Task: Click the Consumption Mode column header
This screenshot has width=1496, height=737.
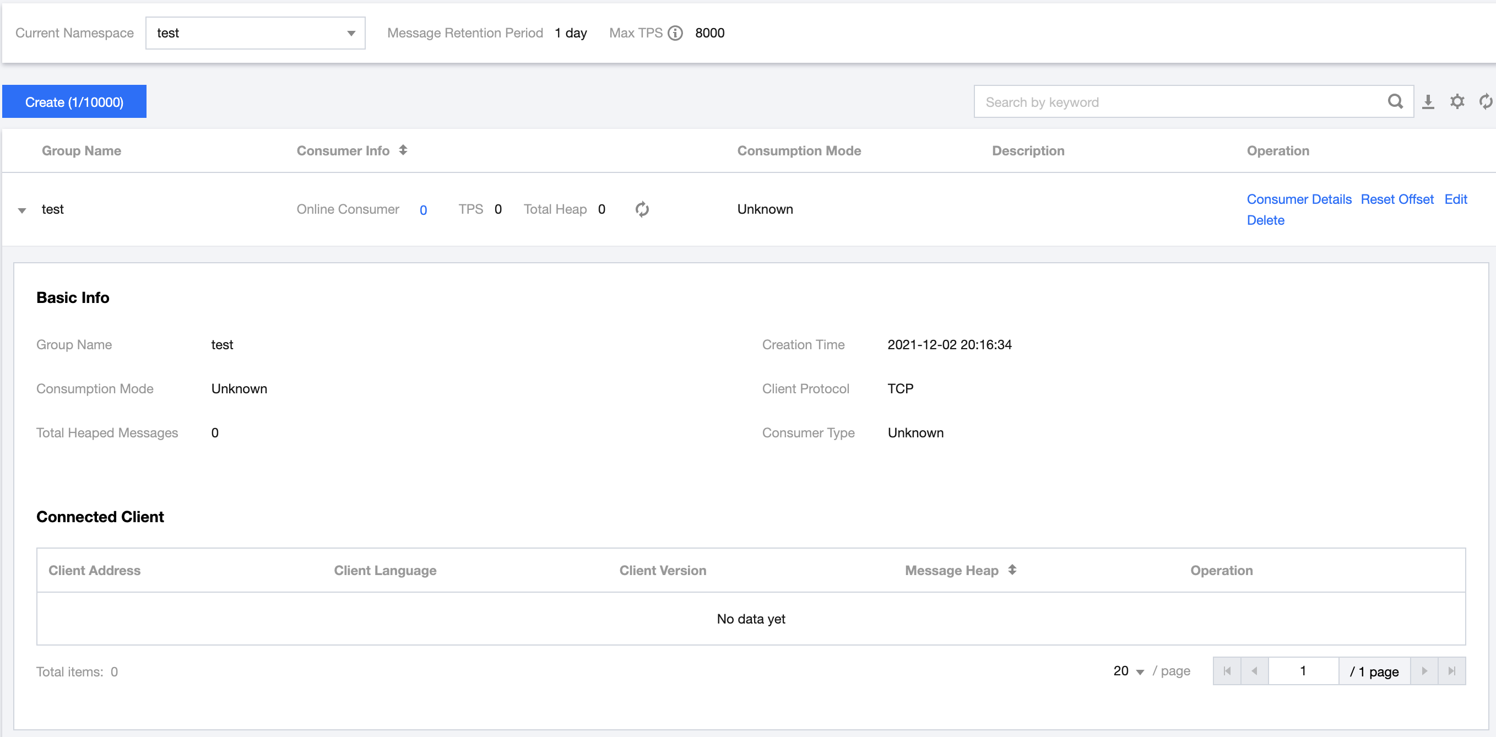Action: point(799,150)
